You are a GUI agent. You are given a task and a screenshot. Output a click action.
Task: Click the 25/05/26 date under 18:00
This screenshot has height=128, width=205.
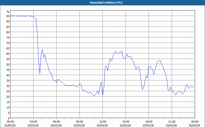148,125
